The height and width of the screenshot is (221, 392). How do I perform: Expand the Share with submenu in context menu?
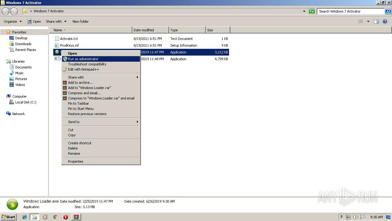(x=101, y=77)
